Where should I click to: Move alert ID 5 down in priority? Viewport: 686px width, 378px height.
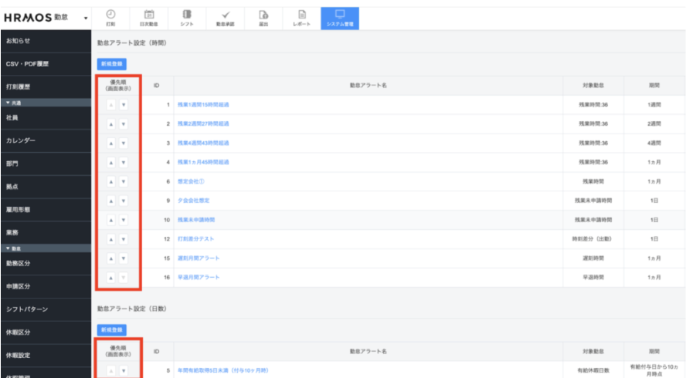tap(124, 371)
